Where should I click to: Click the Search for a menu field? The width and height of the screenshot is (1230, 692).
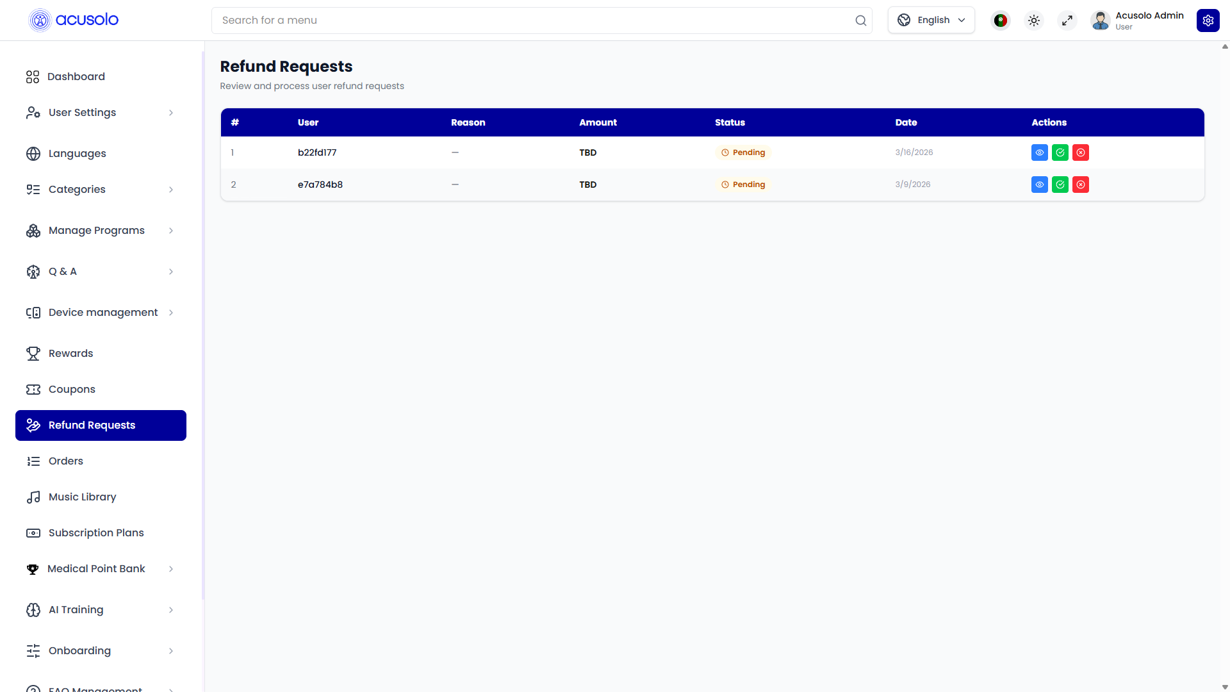pos(541,21)
